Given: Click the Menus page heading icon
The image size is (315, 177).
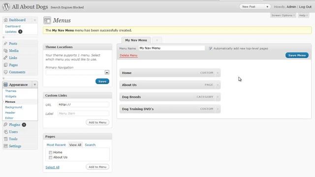Looking at the screenshot, I should [x=47, y=20].
